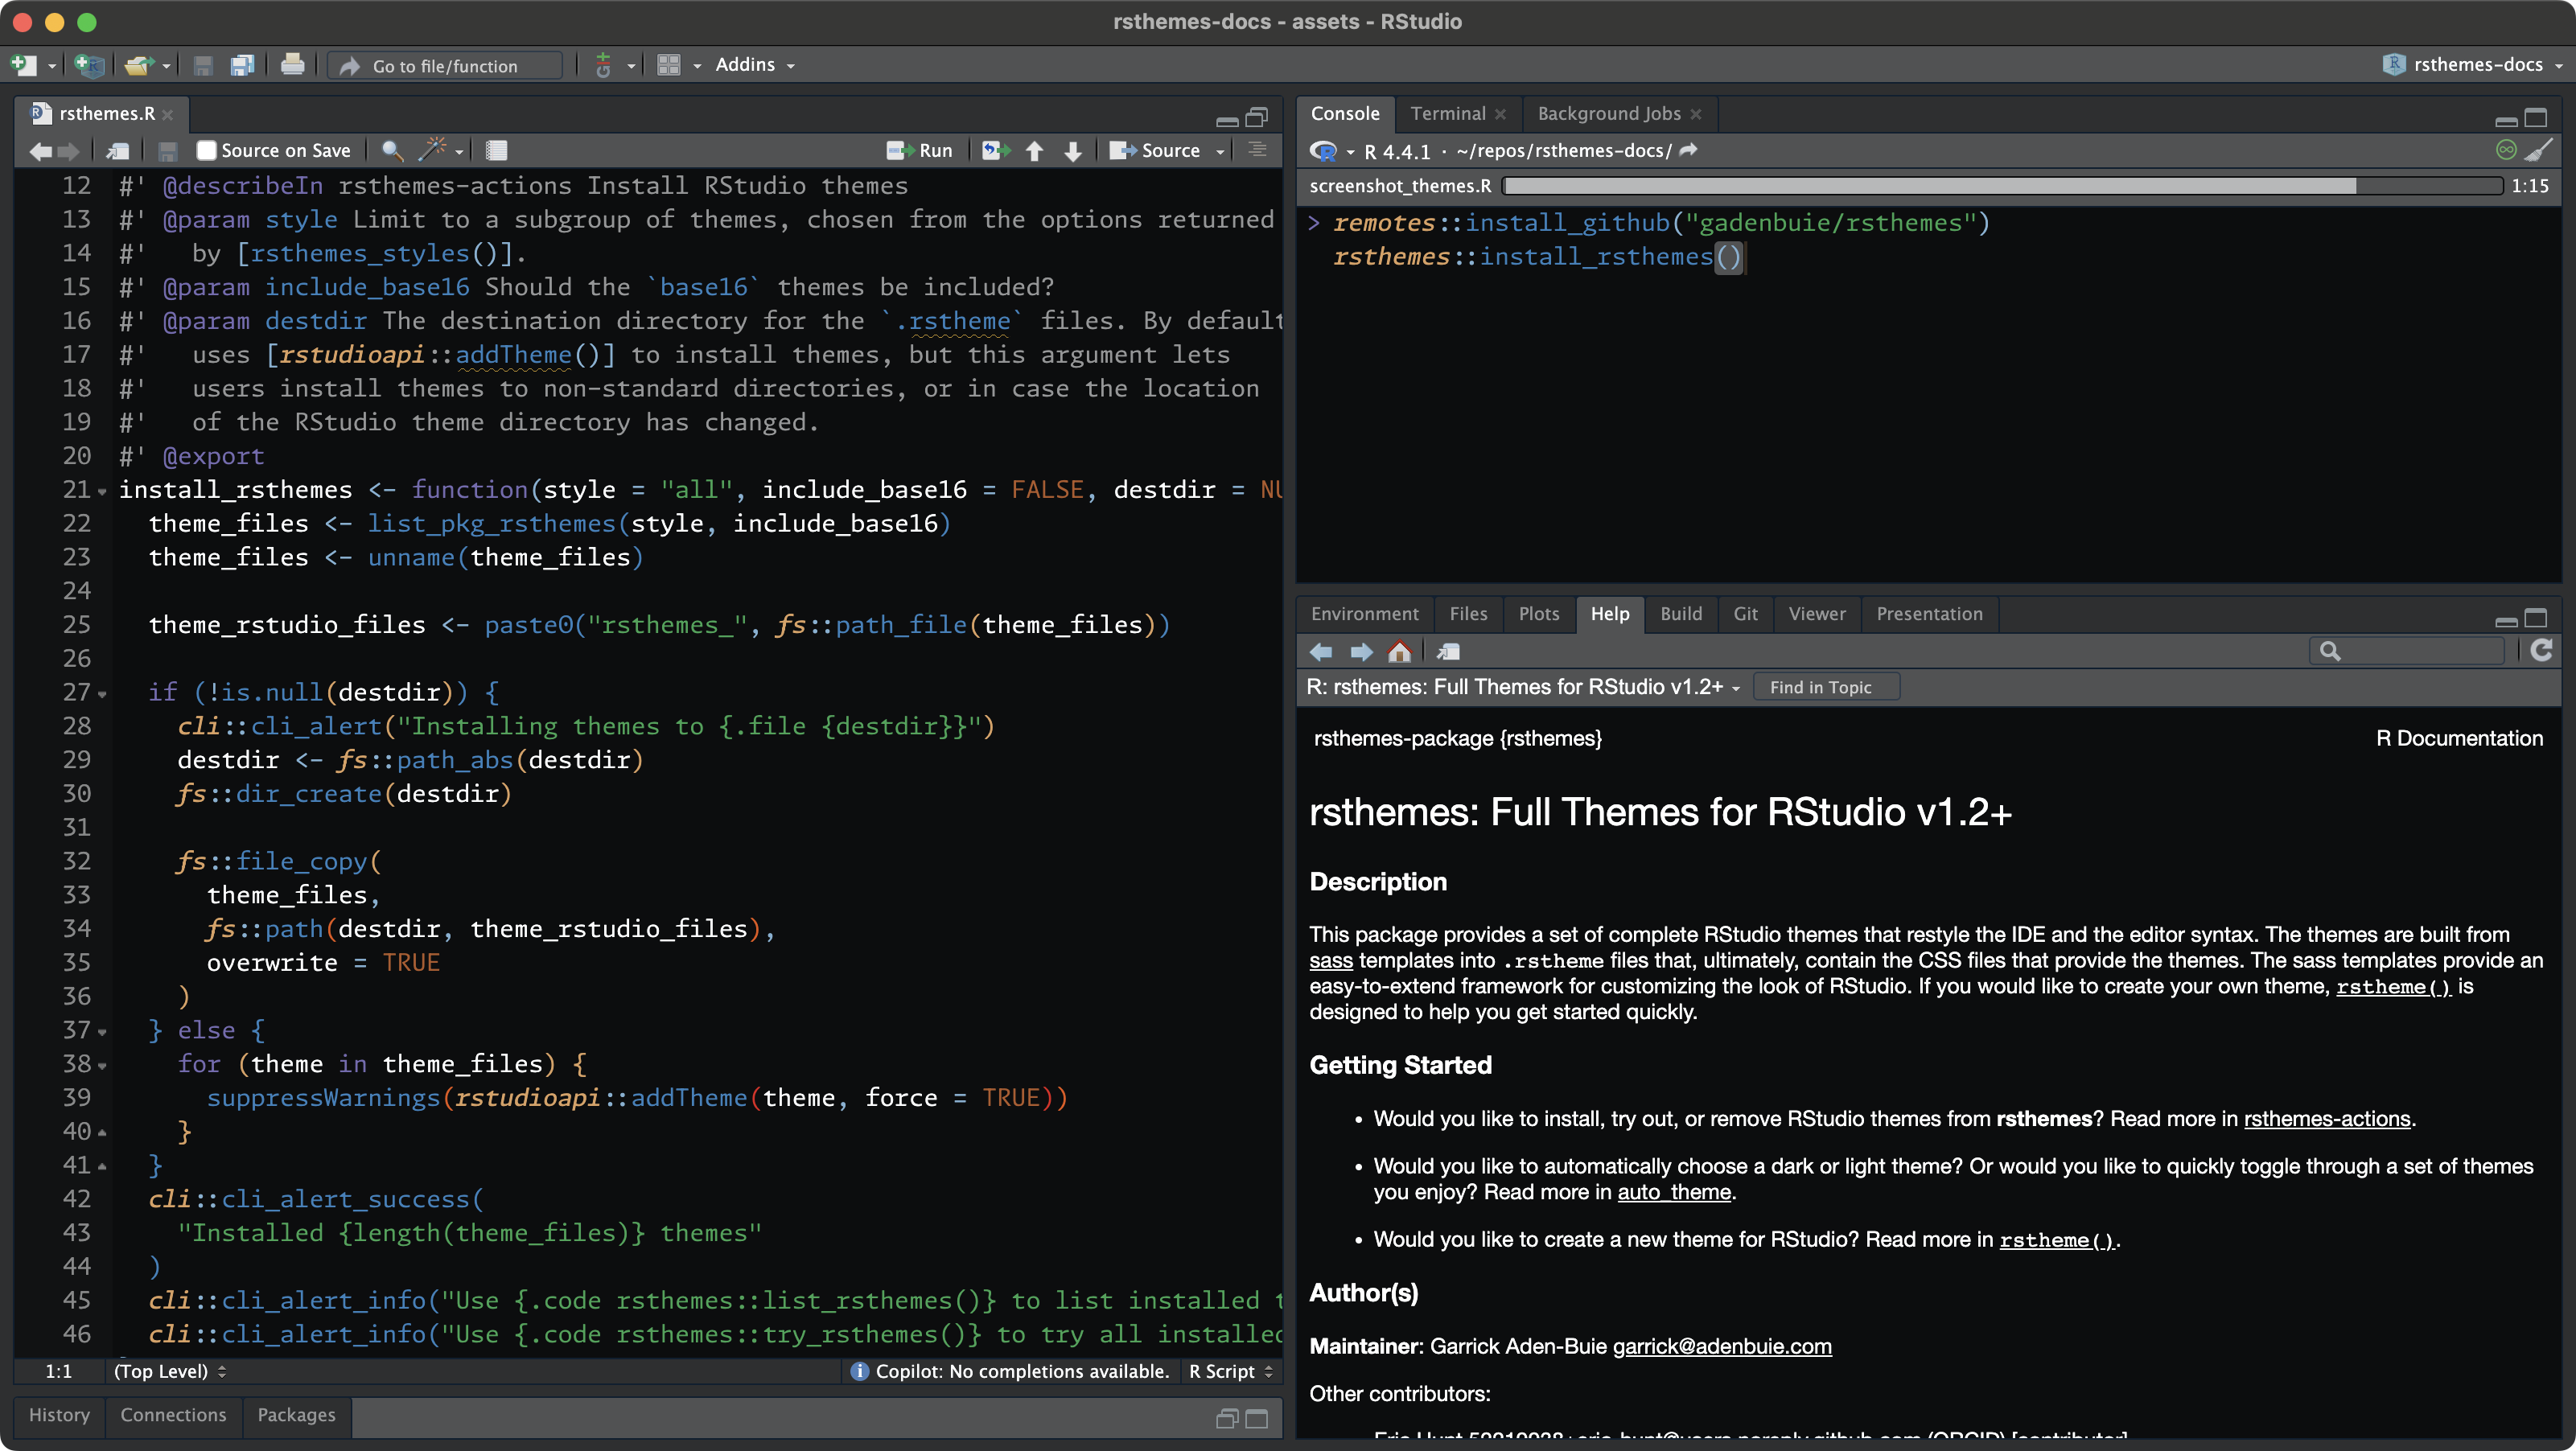The width and height of the screenshot is (2576, 1451).
Task: Switch to the Terminal tab
Action: [x=1447, y=114]
